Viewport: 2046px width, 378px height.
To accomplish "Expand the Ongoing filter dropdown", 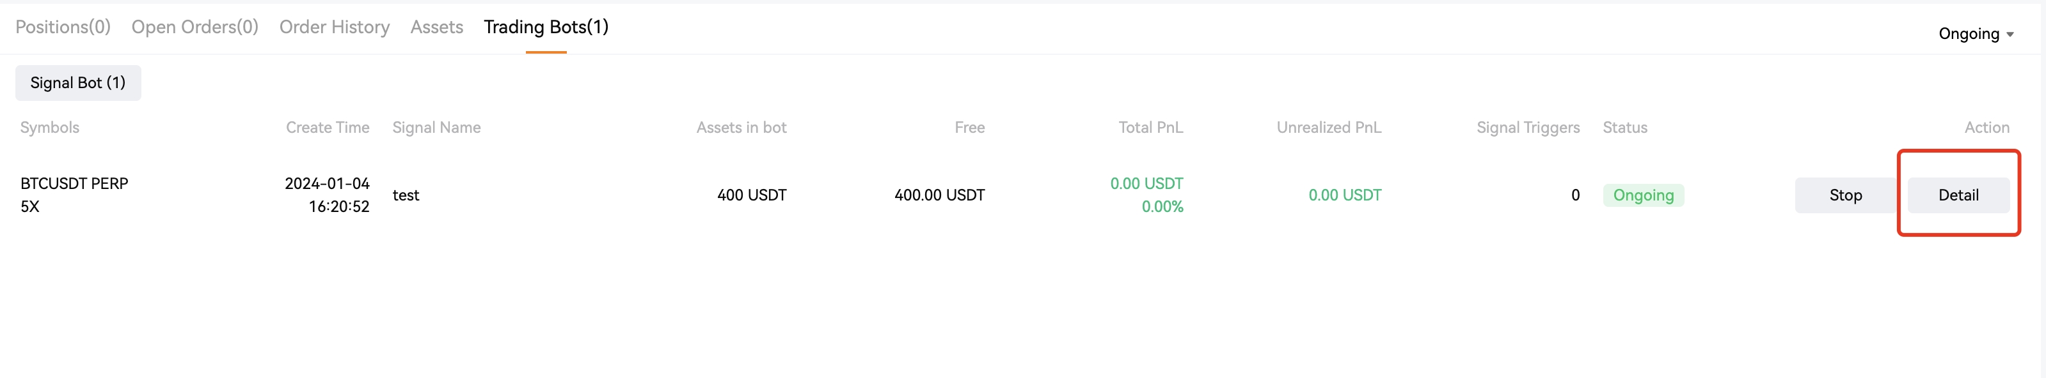I will [x=1976, y=33].
